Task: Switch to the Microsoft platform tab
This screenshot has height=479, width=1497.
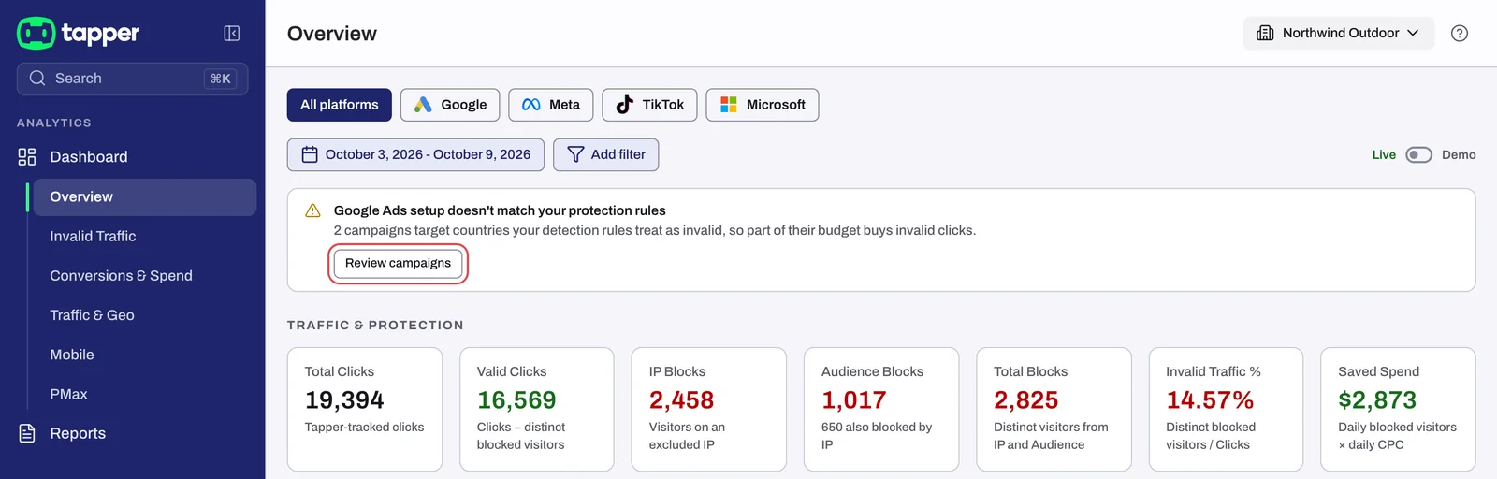Action: (763, 105)
